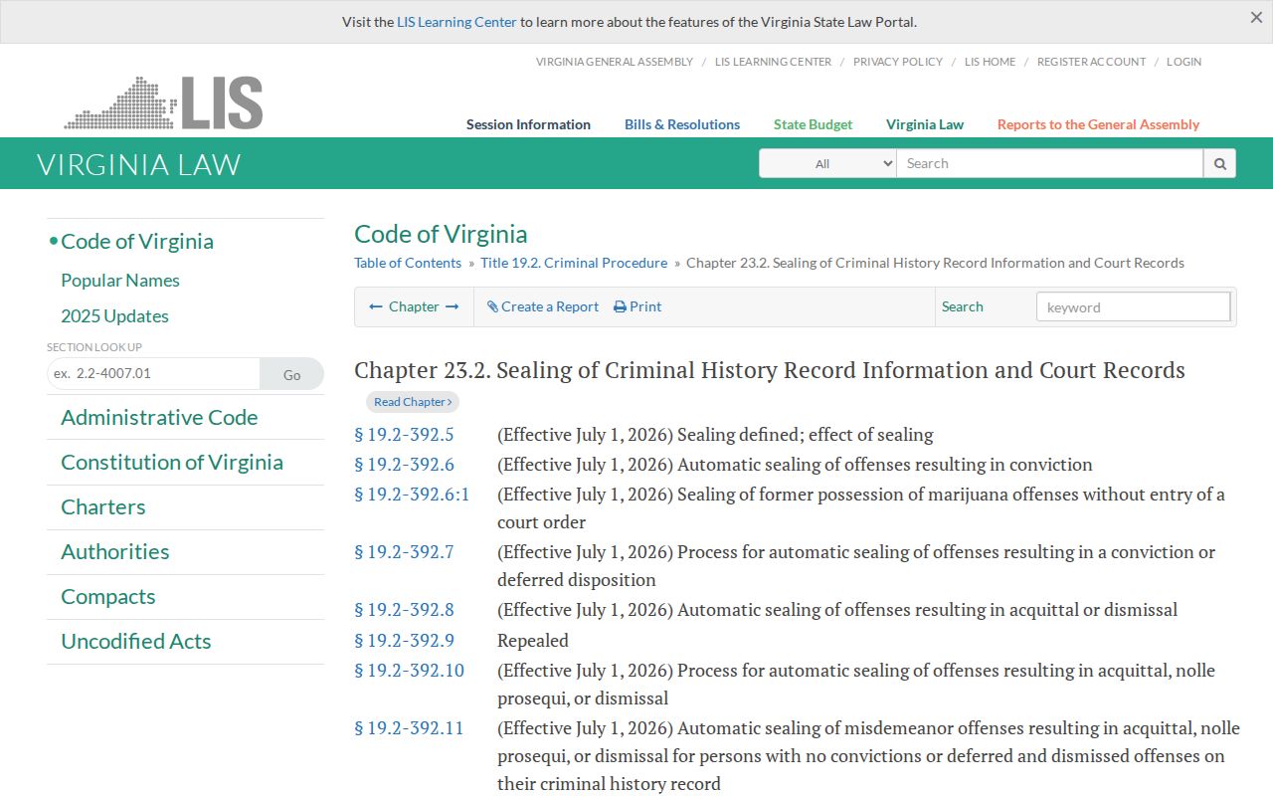Open Virginia General Assembly top link
This screenshot has height=796, width=1273.
click(615, 62)
